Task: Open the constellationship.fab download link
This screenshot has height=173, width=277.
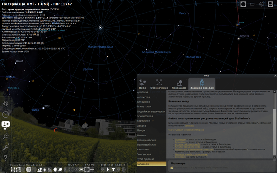Action: coord(186,130)
